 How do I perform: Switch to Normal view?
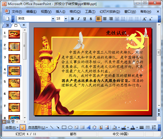pyautogui.click(x=4, y=122)
